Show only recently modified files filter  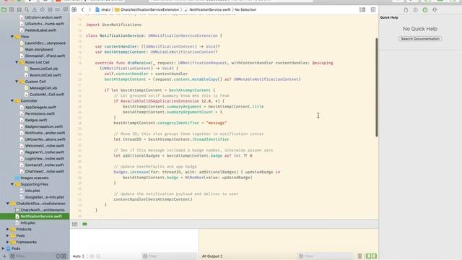pyautogui.click(x=58, y=256)
